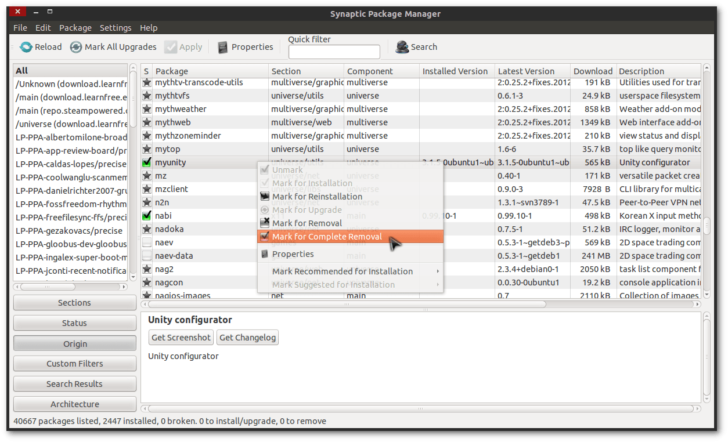This screenshot has width=728, height=442.
Task: Click the Get Changelog button
Action: 248,338
